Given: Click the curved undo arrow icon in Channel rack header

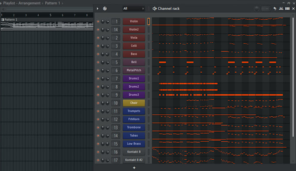Looking at the screenshot, I should [275, 9].
